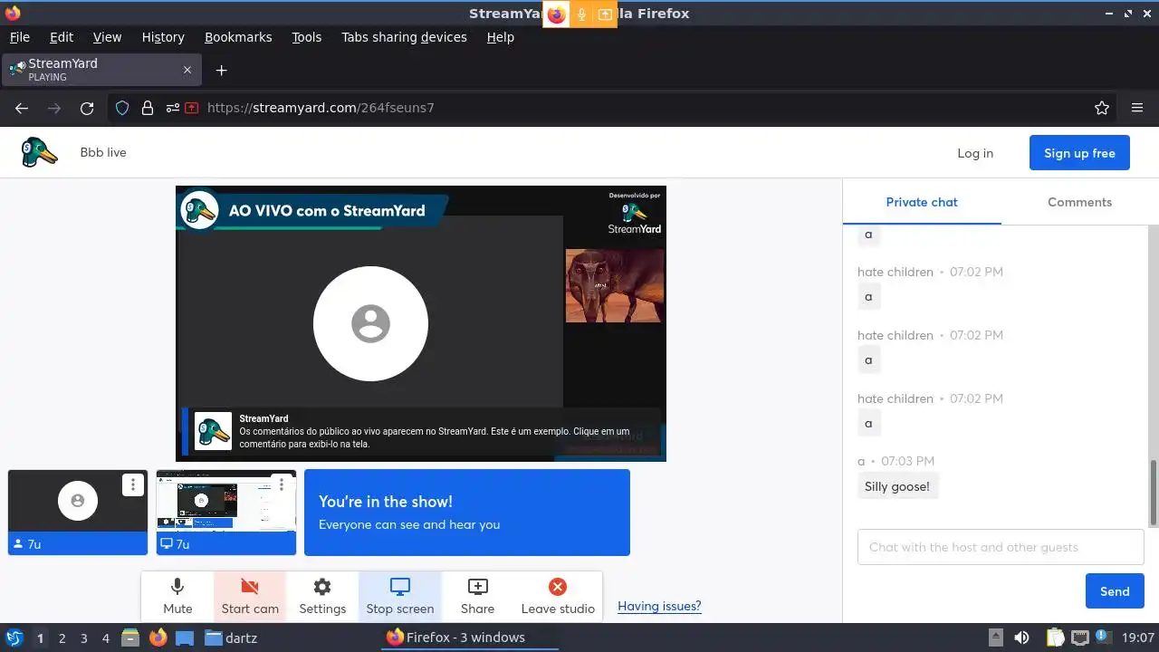Open the dartz folder taskbar item

(231, 638)
